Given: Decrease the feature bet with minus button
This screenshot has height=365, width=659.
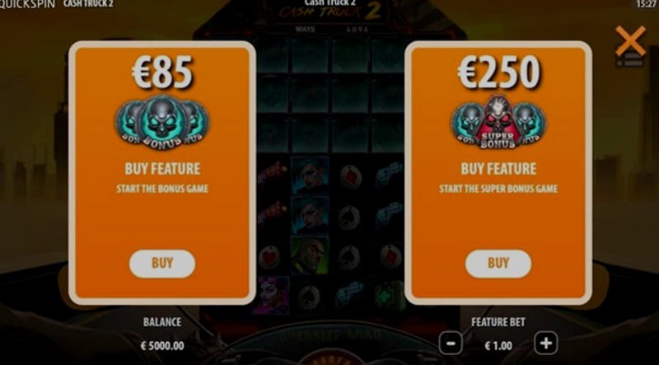Looking at the screenshot, I should [x=451, y=343].
